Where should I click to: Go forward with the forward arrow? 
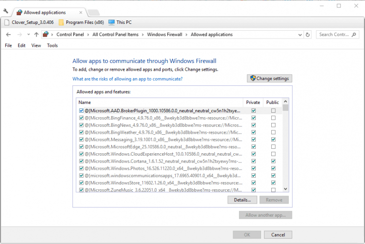20,35
